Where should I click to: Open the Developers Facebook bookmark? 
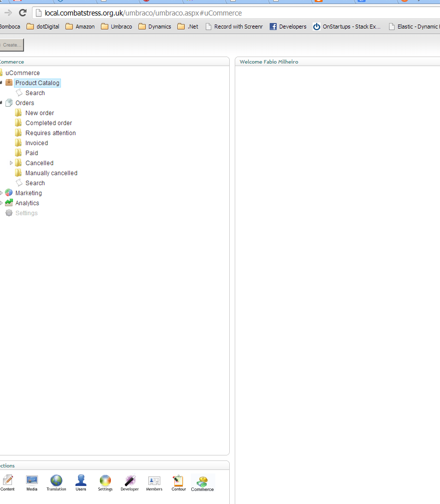(x=288, y=27)
